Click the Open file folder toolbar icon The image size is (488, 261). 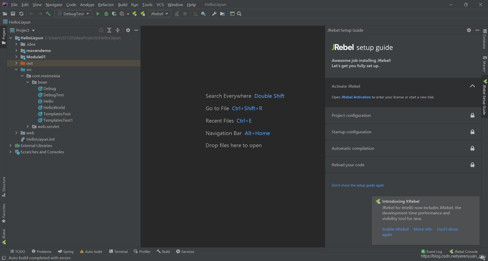[5, 14]
